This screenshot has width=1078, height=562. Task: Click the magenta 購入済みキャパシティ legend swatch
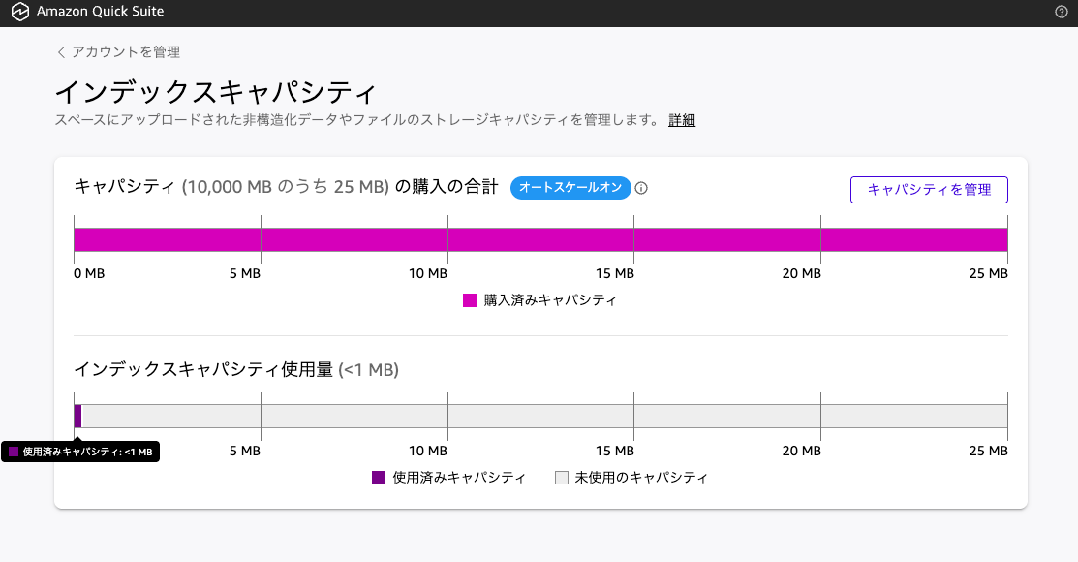470,300
